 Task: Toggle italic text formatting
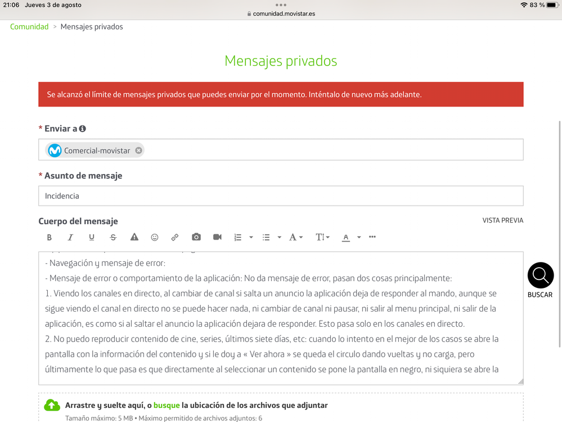[x=70, y=237]
